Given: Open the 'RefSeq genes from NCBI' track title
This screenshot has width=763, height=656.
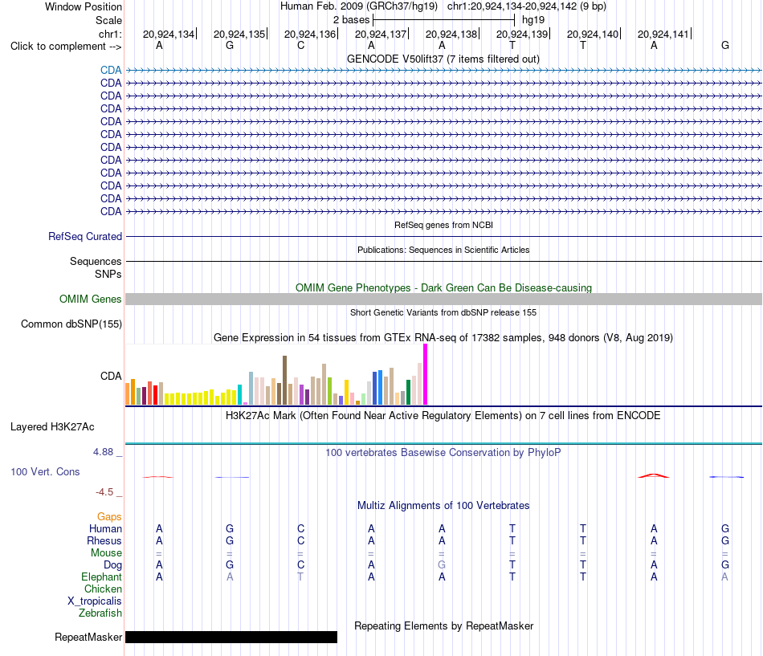Looking at the screenshot, I should tap(443, 225).
